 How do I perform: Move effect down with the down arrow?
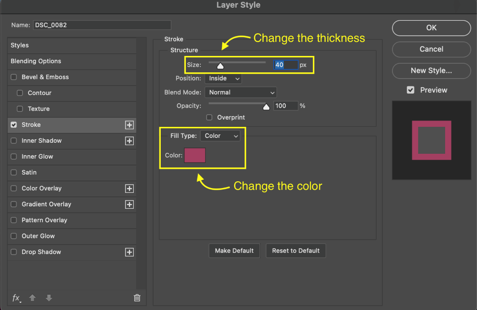pos(49,297)
